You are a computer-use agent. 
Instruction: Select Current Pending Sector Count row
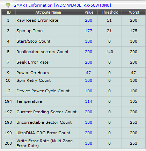click(73, 112)
